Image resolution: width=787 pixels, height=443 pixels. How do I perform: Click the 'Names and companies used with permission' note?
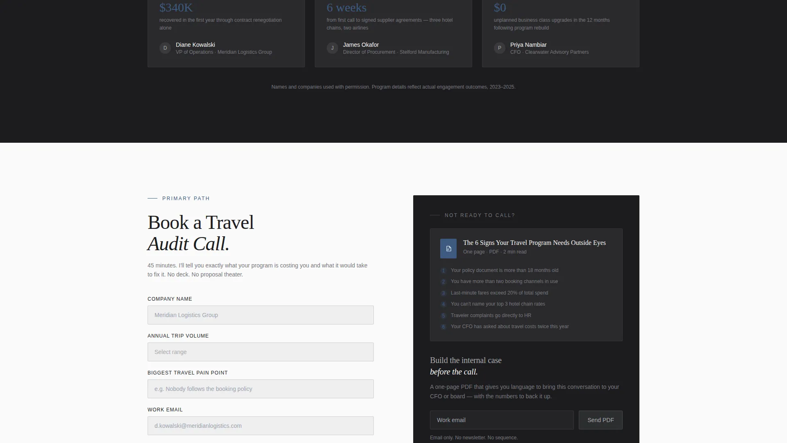pyautogui.click(x=393, y=87)
